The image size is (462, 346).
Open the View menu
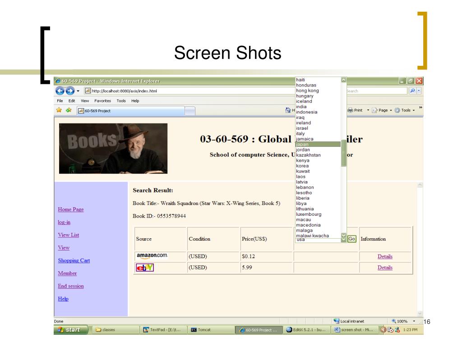point(85,100)
